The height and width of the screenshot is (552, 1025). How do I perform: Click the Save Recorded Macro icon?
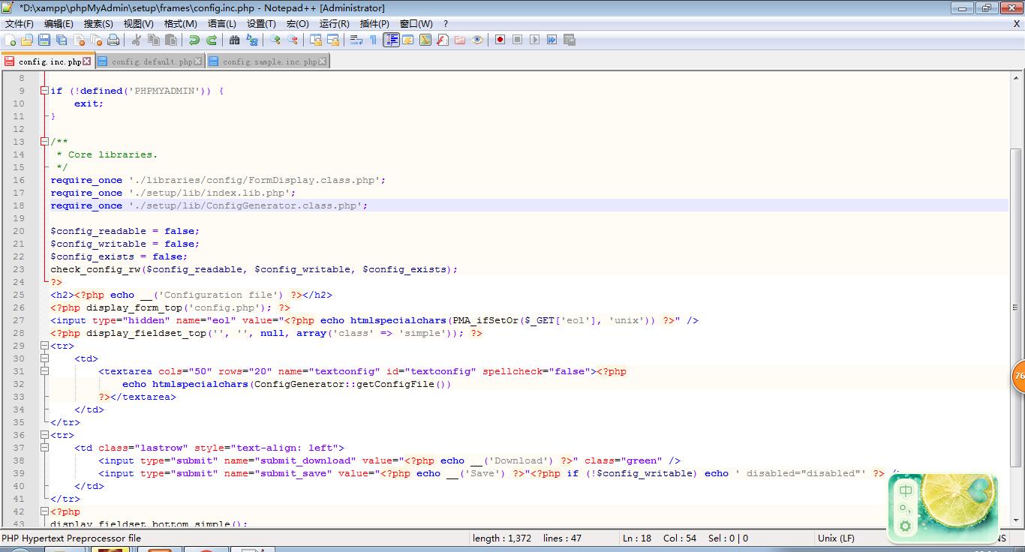point(570,40)
